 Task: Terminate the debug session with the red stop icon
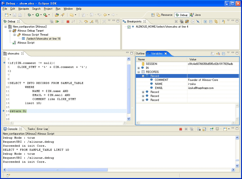click(68, 21)
